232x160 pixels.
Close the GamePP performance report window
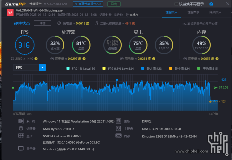point(228,4)
